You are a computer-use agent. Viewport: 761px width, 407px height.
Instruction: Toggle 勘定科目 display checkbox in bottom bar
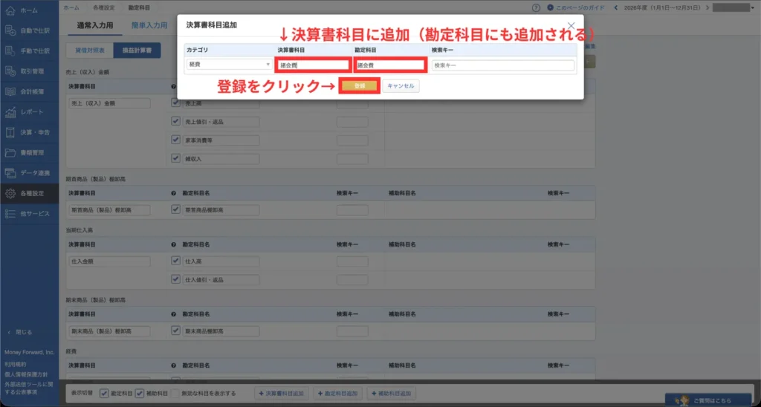104,394
